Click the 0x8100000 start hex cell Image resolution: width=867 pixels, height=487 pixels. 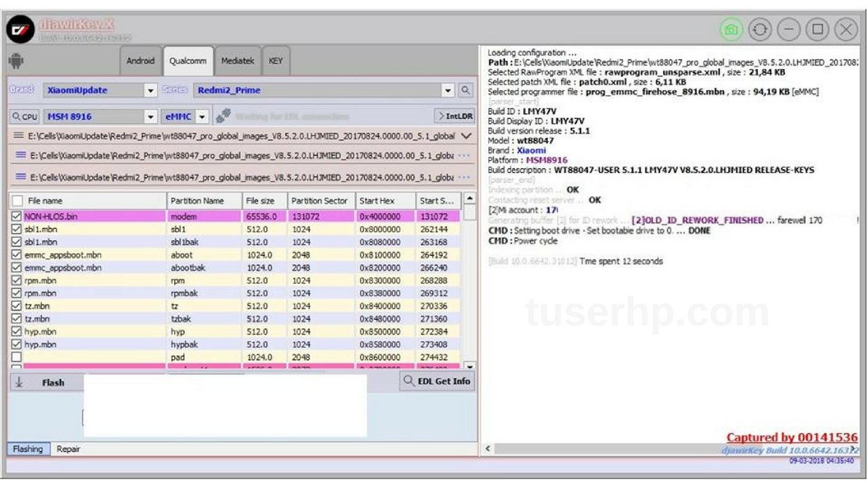coord(385,255)
